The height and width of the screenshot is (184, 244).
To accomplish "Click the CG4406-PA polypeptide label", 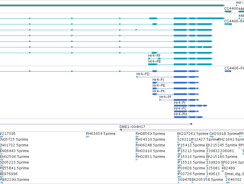I will (x=234, y=68).
